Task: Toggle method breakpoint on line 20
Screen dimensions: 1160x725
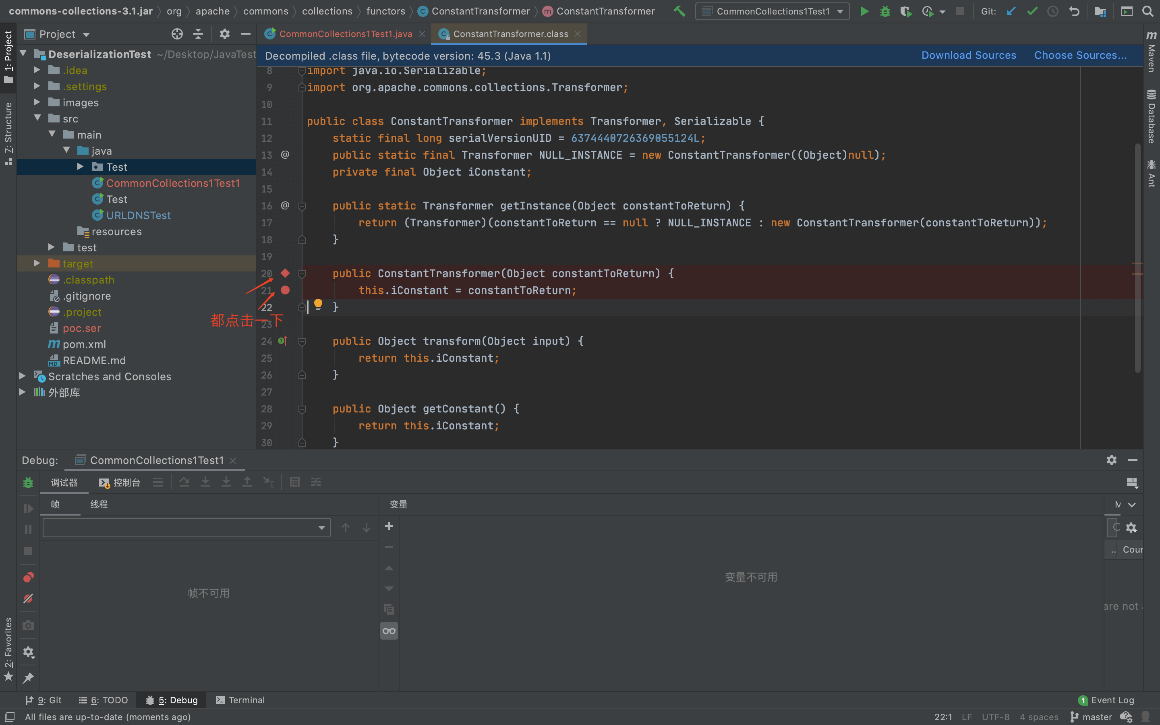Action: [x=285, y=273]
